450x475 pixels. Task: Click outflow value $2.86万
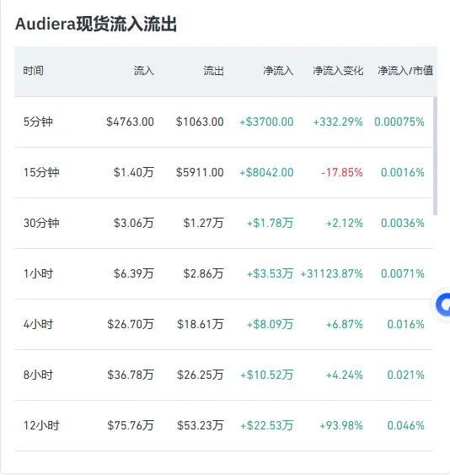tap(204, 273)
